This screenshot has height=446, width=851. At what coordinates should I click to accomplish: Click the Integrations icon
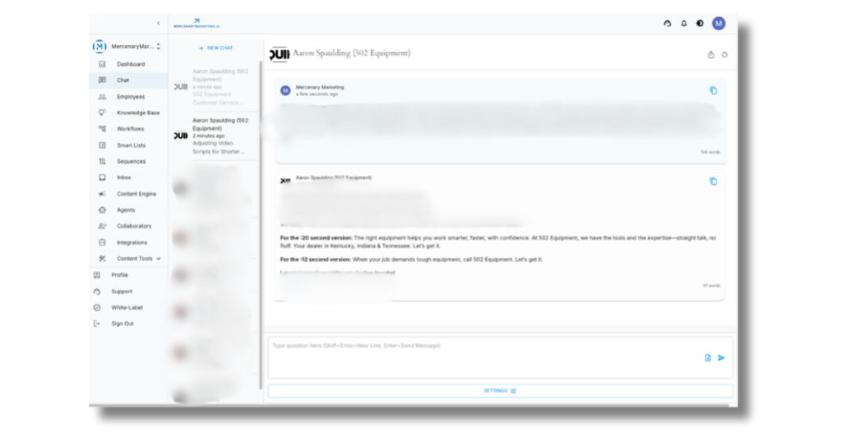(x=102, y=242)
